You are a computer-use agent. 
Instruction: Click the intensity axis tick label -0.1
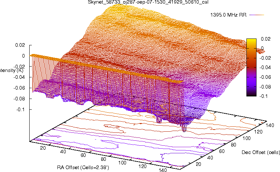21,109
